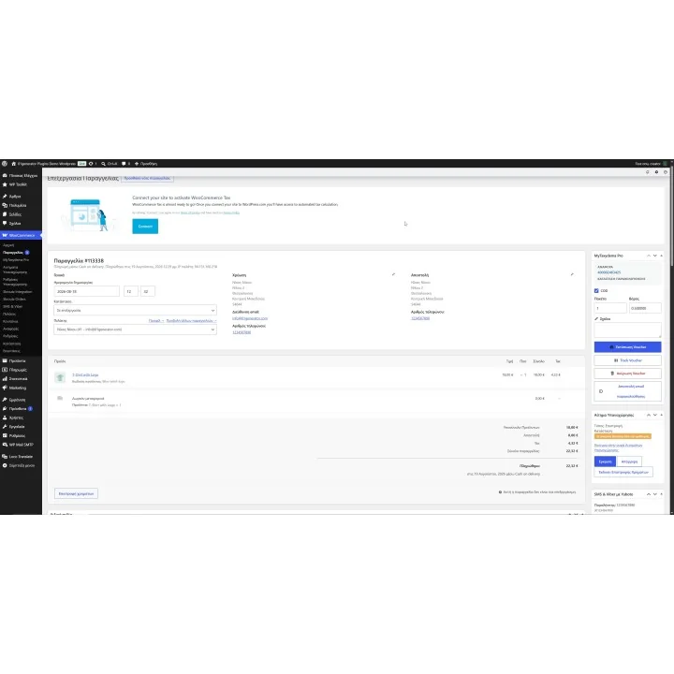Click the customer Profile link
The width and height of the screenshot is (674, 674).
pyautogui.click(x=156, y=321)
